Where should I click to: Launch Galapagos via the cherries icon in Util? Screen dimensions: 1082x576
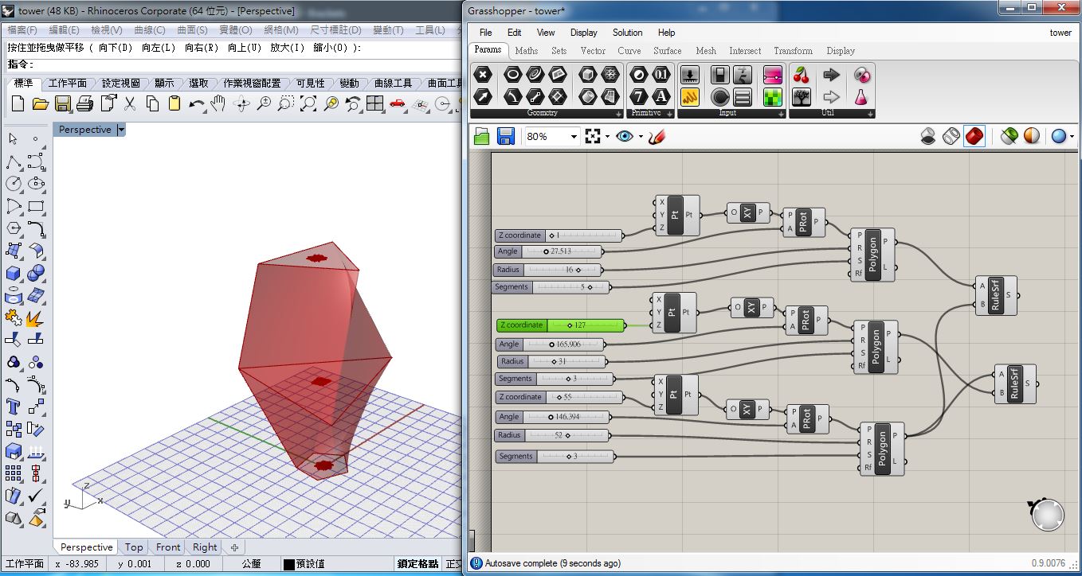802,75
